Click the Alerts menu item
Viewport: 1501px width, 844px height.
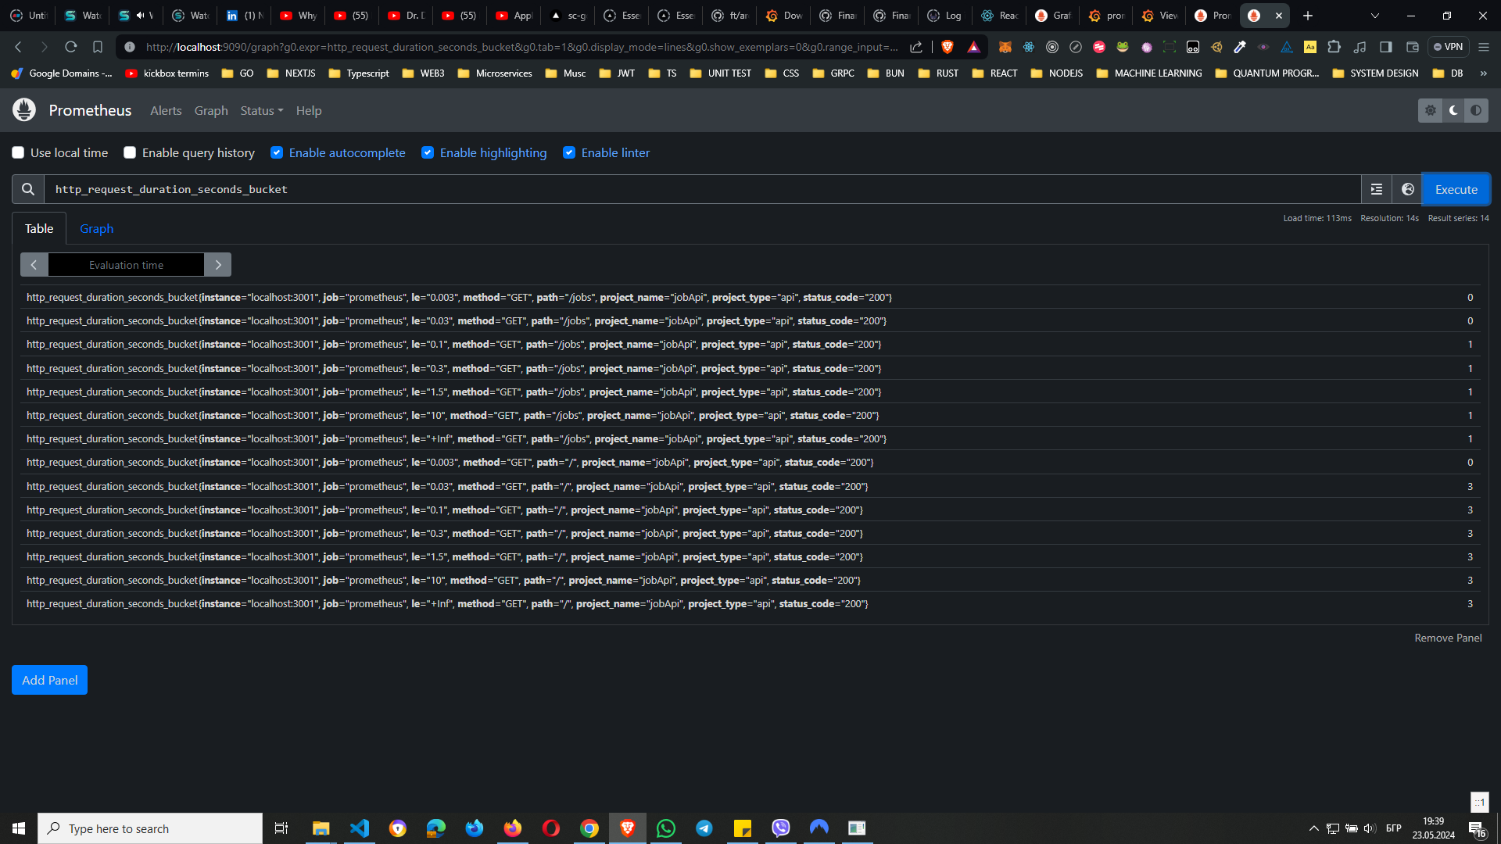point(165,110)
